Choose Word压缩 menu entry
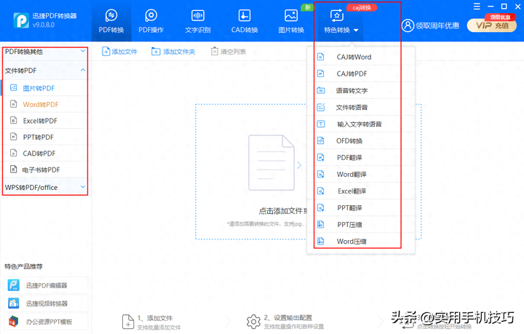524x334 pixels. pos(360,241)
